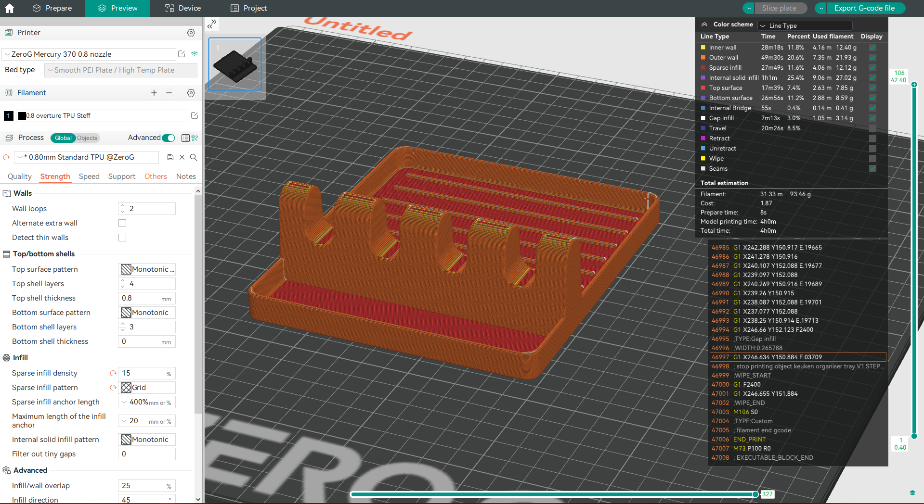Enable Detect thin walls checkbox
The height and width of the screenshot is (504, 924).
click(x=122, y=238)
